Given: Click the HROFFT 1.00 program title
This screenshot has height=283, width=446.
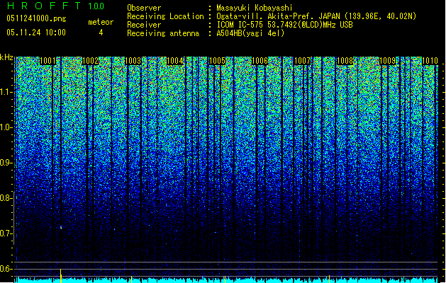Looking at the screenshot, I should pos(55,6).
